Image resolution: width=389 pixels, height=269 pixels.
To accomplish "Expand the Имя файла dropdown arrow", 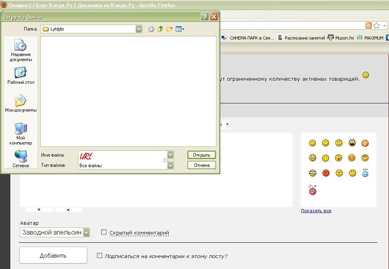I will tap(171, 155).
